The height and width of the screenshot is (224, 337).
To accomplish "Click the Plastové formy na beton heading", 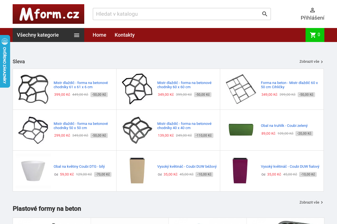I will click(47, 209).
